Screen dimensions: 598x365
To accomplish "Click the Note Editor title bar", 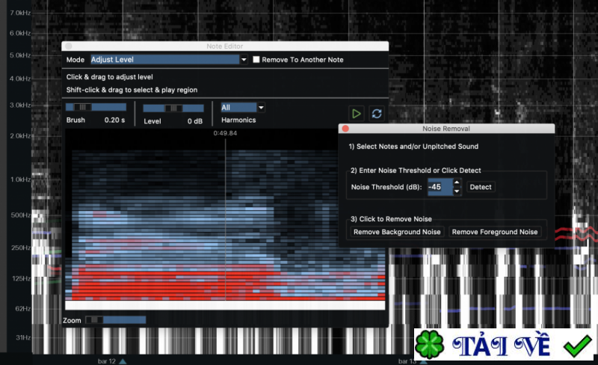I will click(225, 46).
